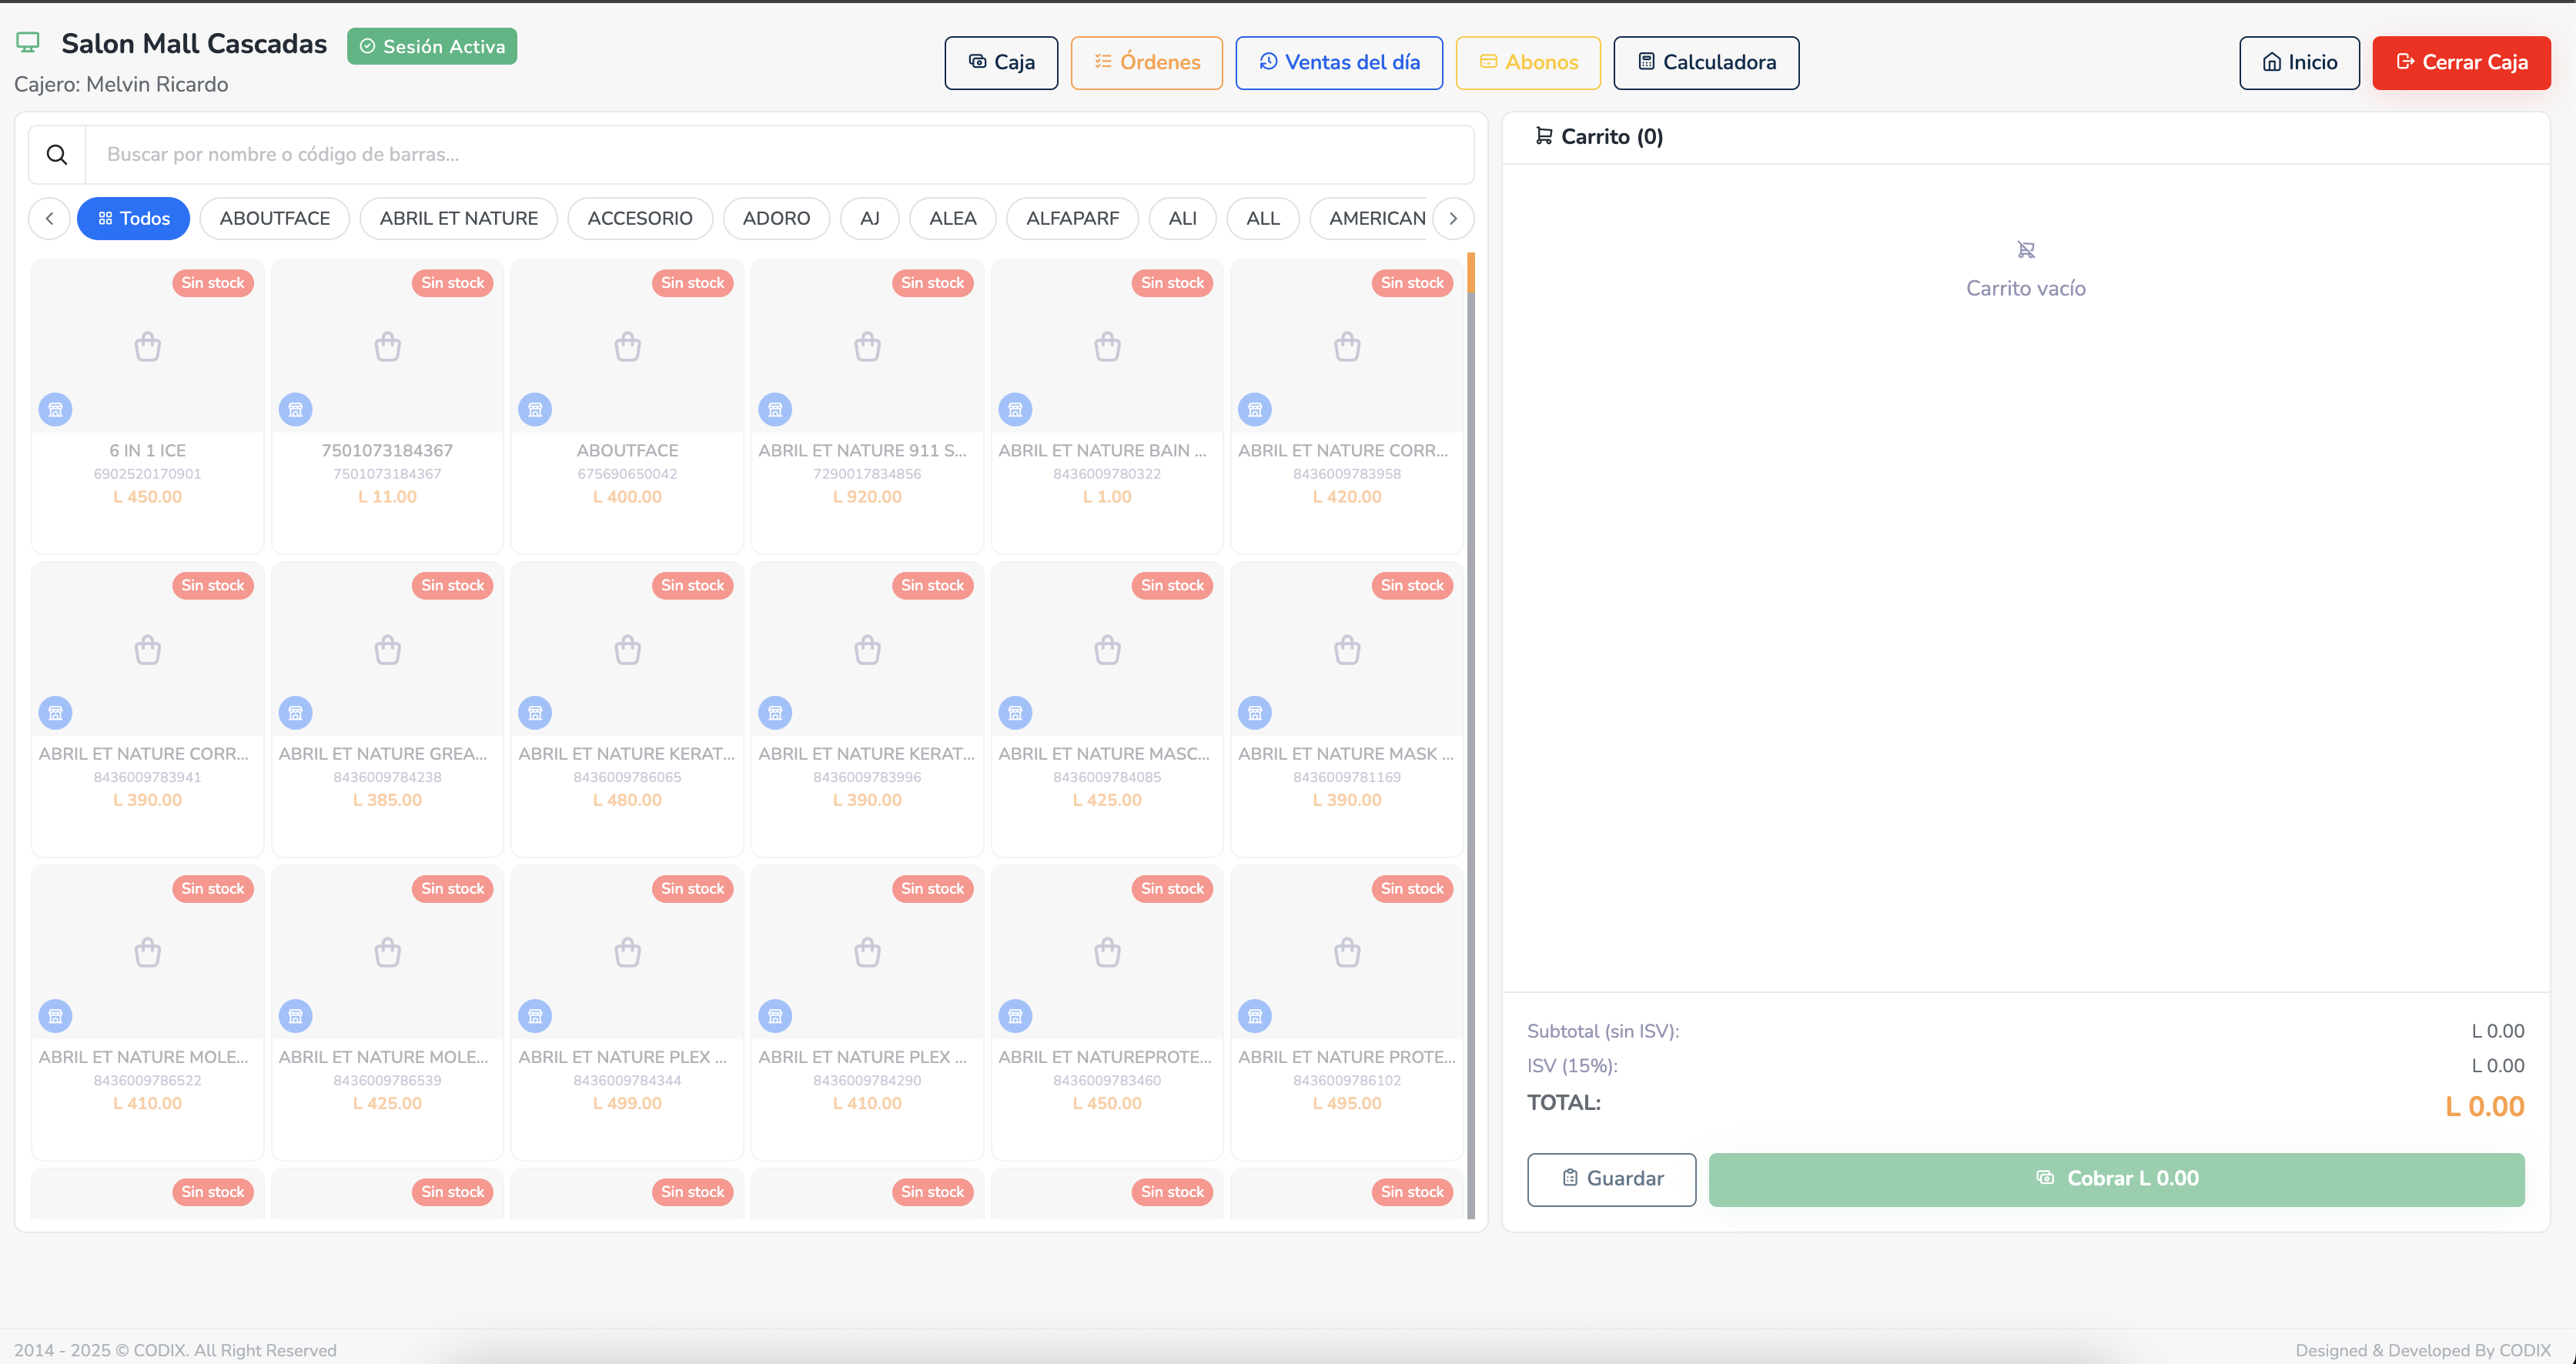Click the empty cart icon above Carrito vacío
Image resolution: width=2576 pixels, height=1364 pixels.
tap(2027, 250)
